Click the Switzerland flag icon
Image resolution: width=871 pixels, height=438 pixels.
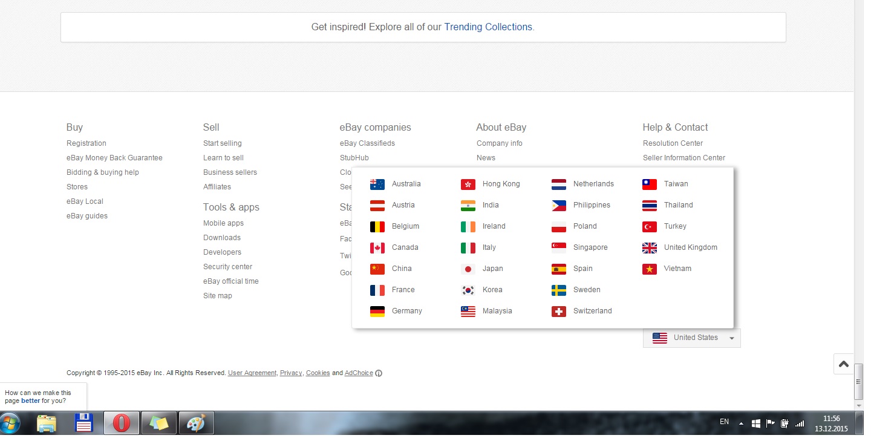point(559,311)
